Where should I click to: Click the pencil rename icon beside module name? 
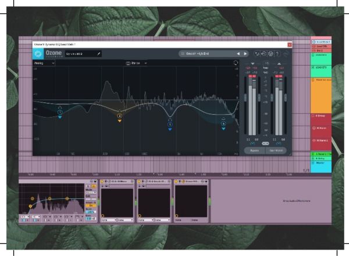tap(98, 54)
